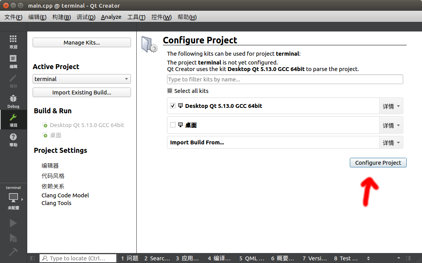
Task: Open the 1 问题 output pane
Action: [129, 258]
